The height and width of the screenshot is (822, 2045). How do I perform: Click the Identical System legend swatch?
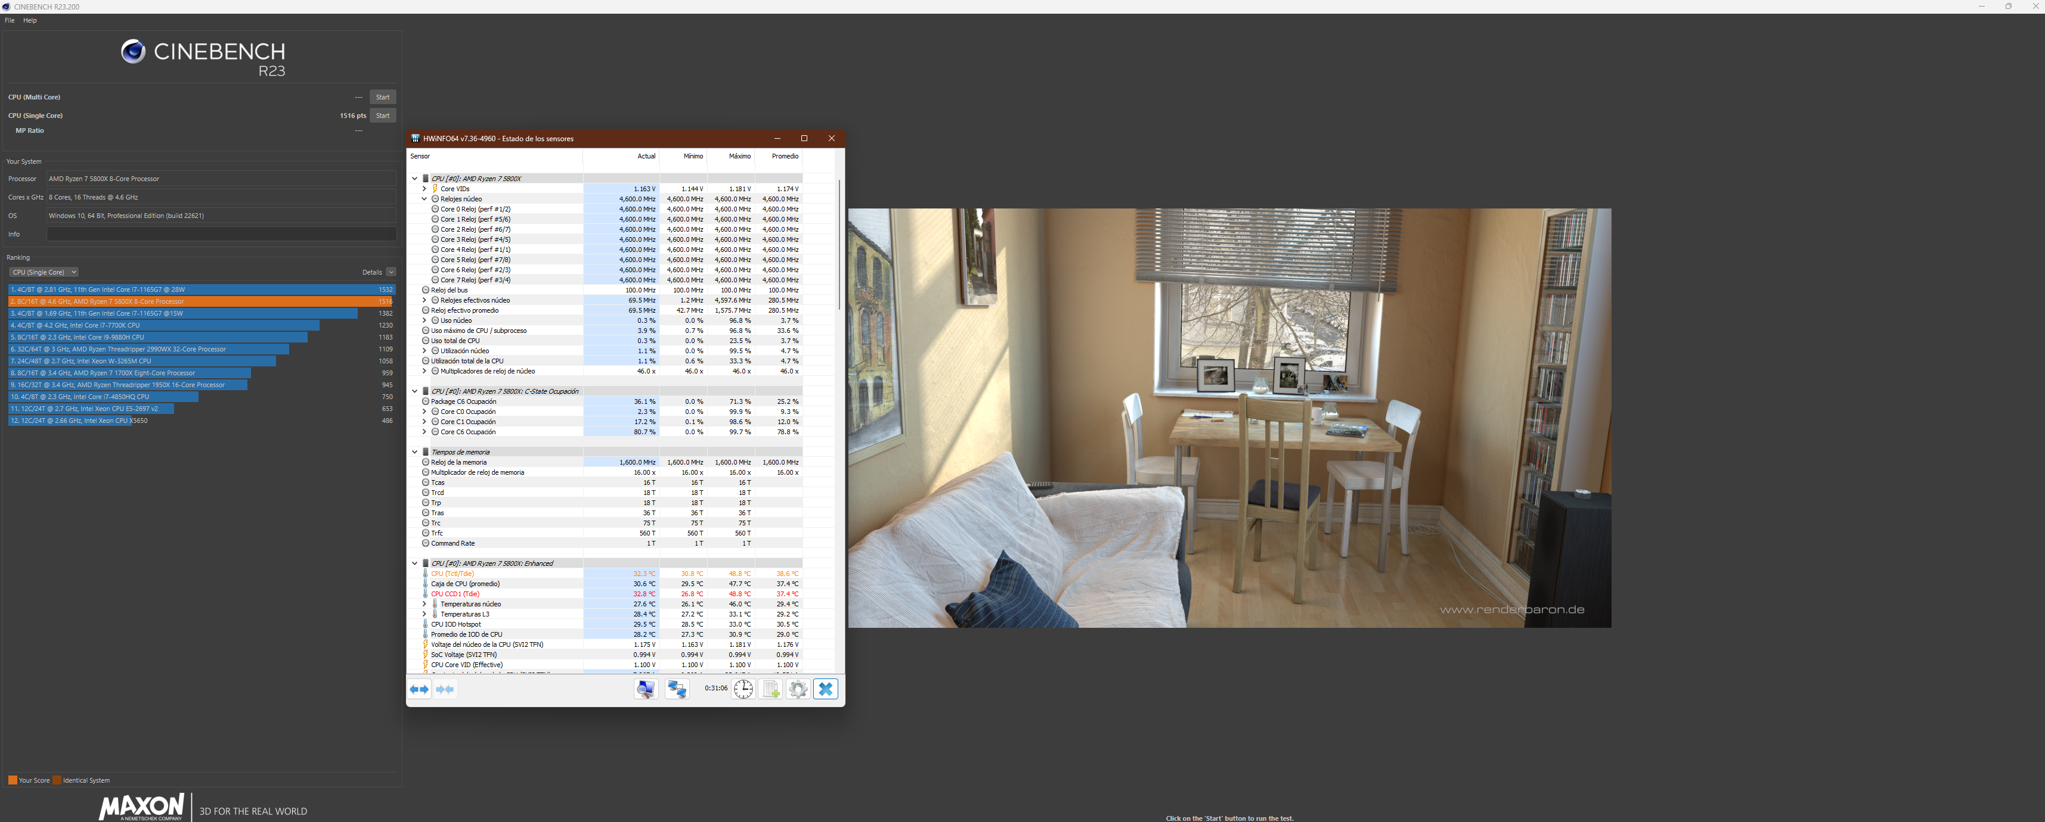(x=57, y=781)
